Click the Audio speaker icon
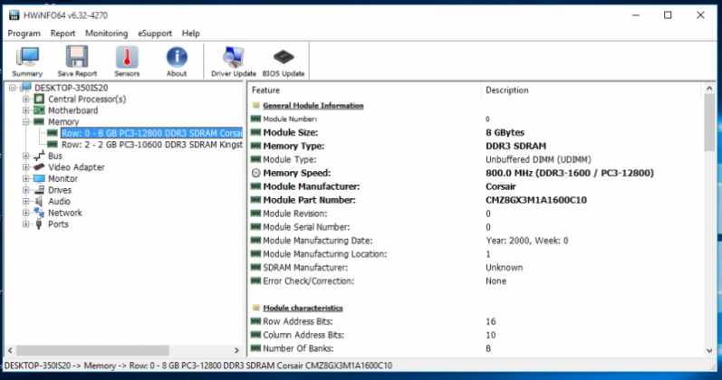Viewport: 722px width, 380px height. pos(39,201)
